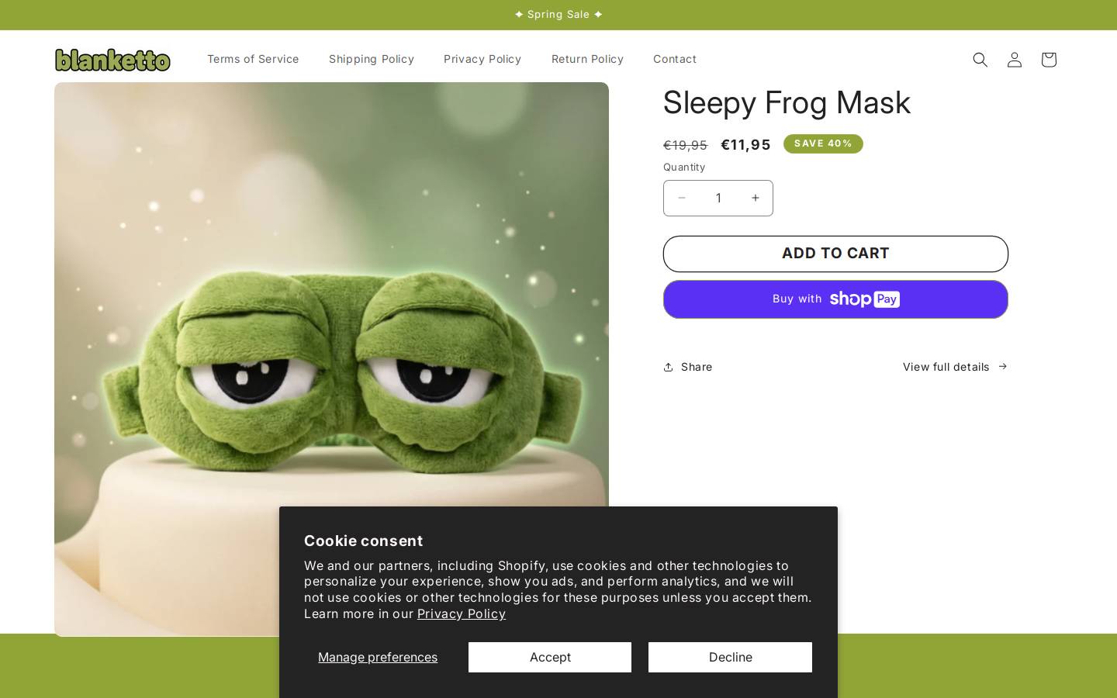
Task: Click the quantity input field
Action: point(718,198)
